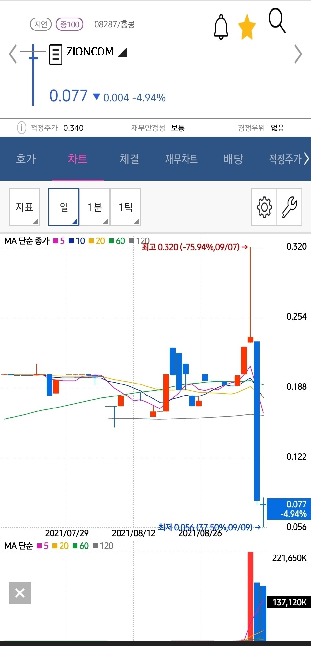311x646 pixels.
Task: Switch to the 1분 minute chart
Action: tap(95, 207)
